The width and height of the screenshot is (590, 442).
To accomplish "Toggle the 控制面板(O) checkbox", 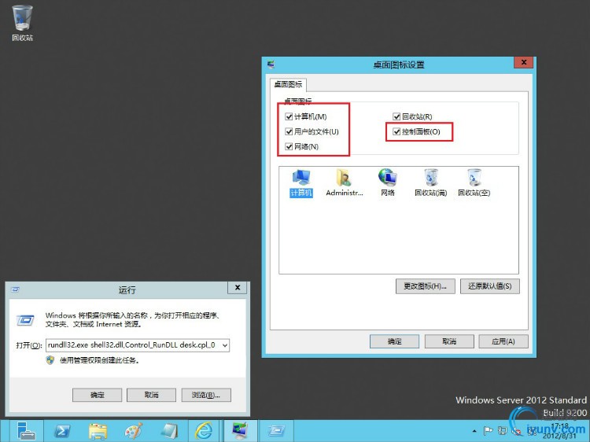I will 396,131.
